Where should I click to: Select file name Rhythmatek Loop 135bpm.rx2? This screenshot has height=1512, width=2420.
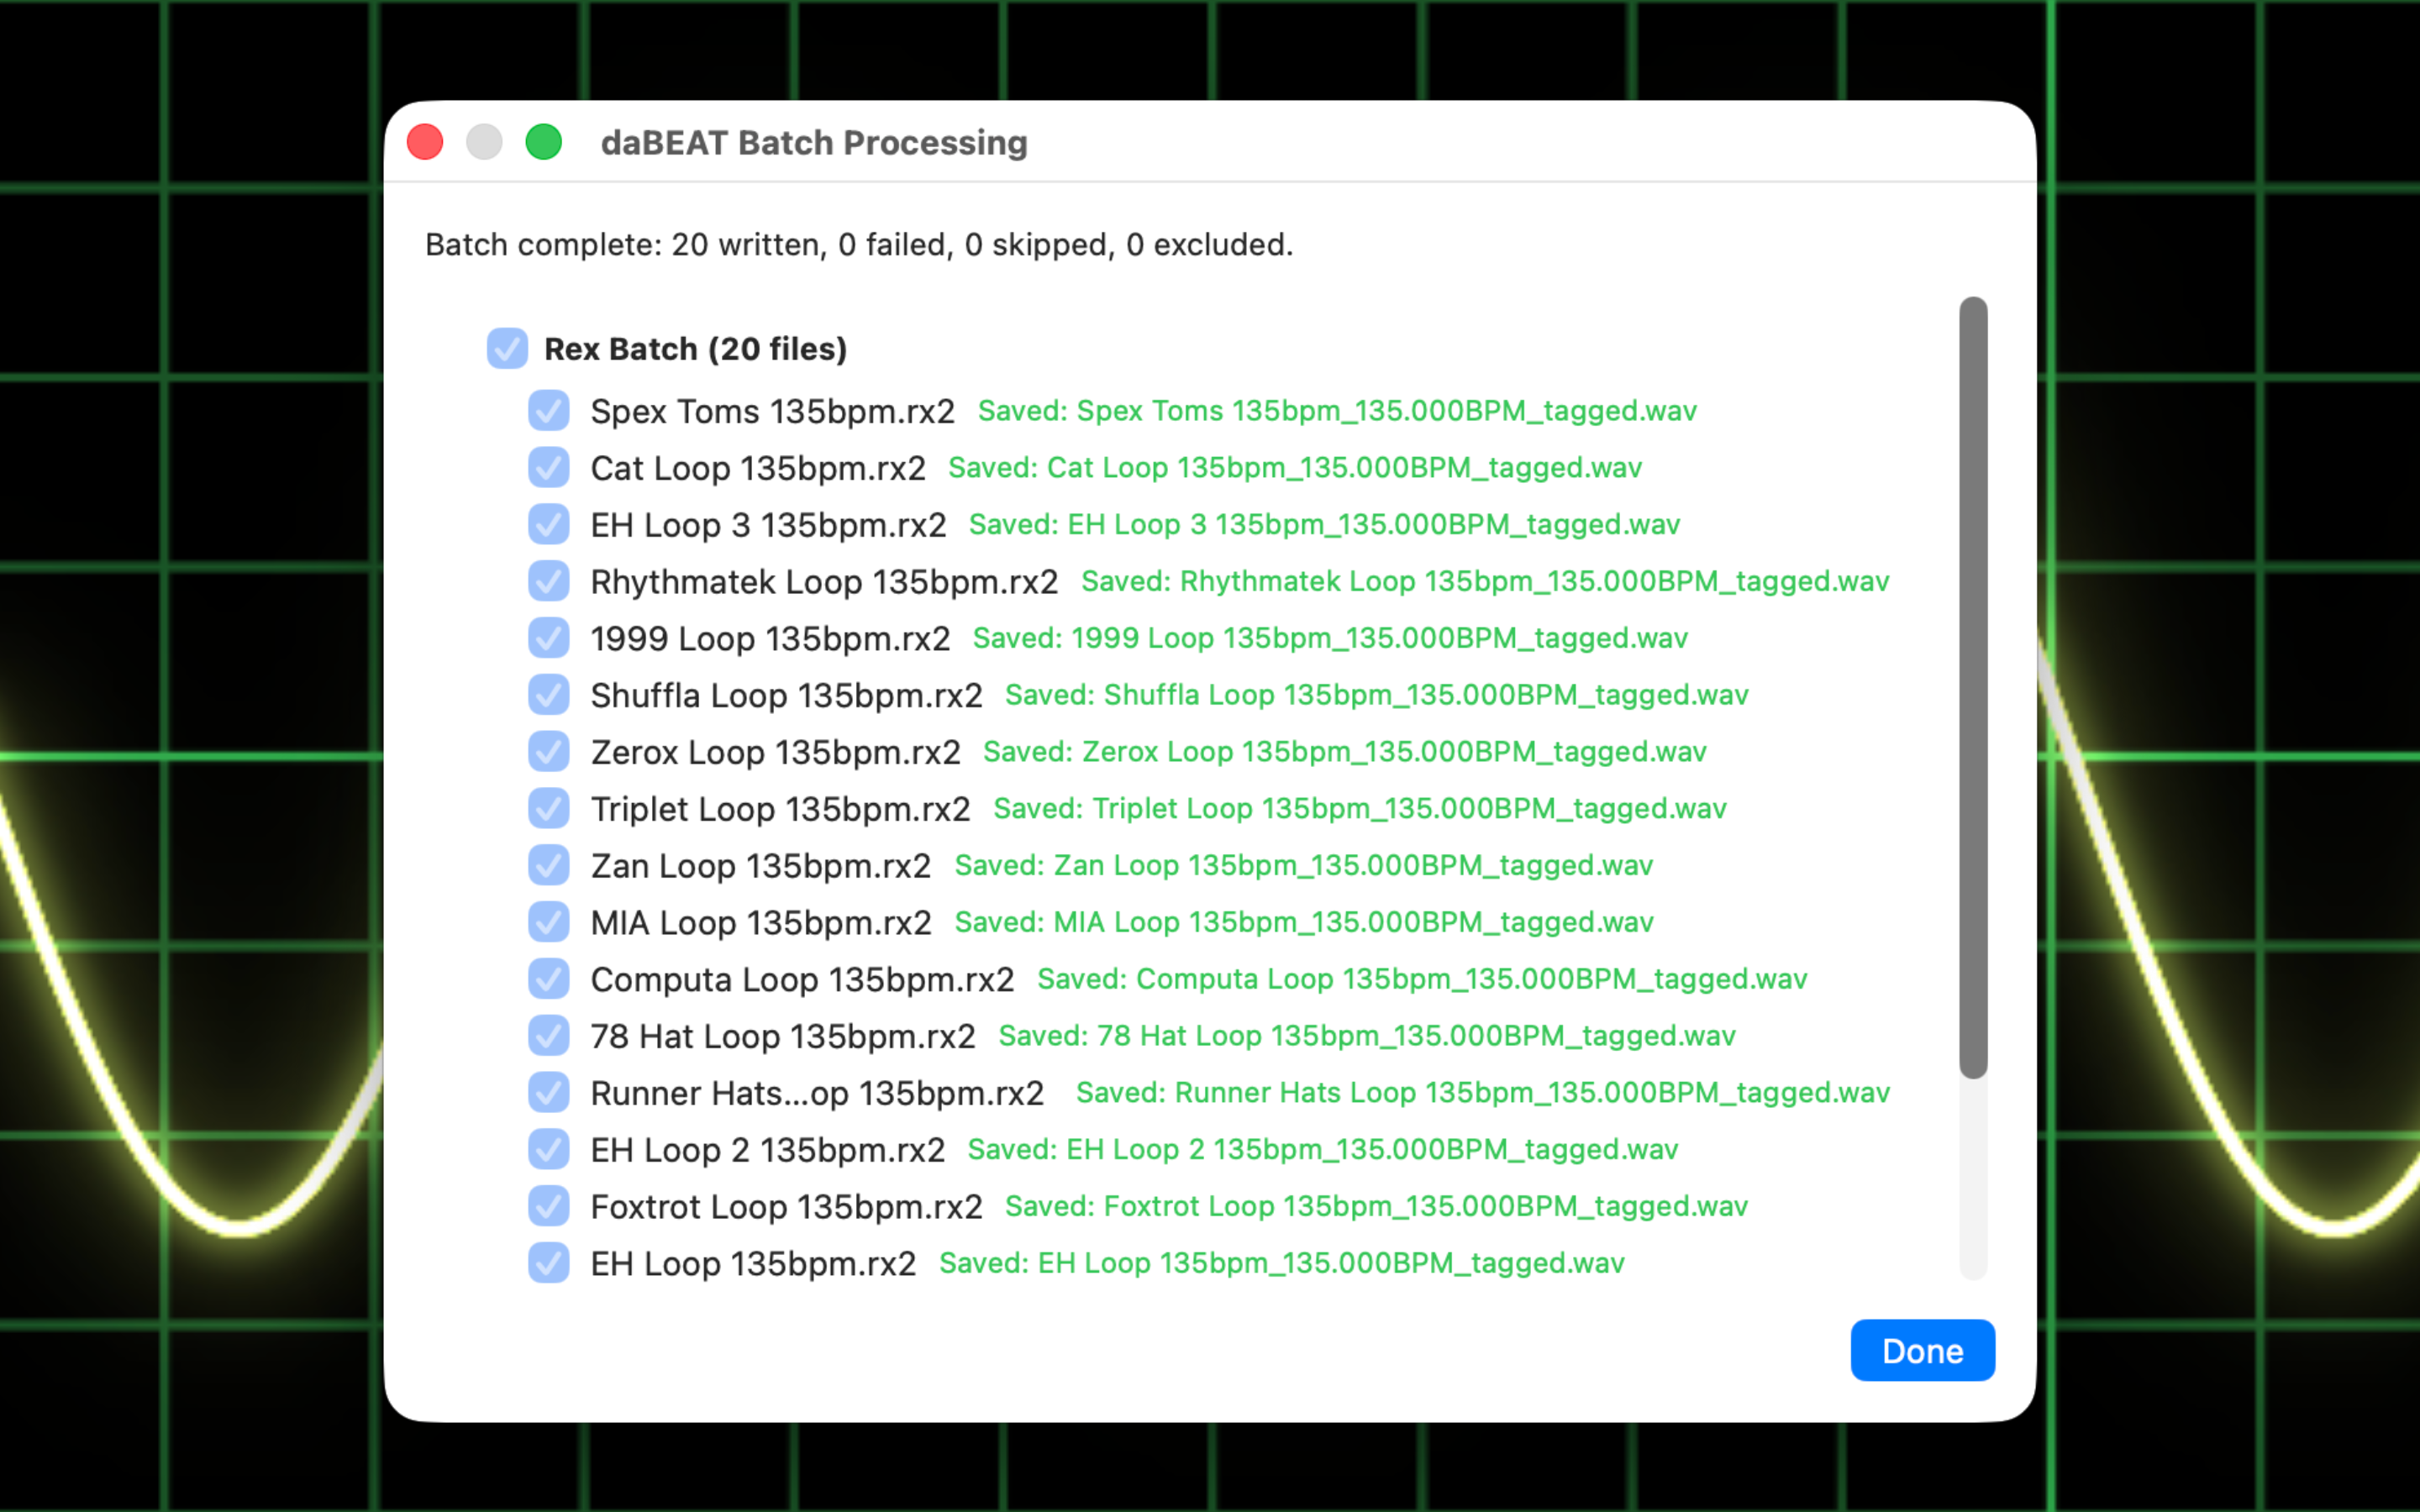(824, 582)
